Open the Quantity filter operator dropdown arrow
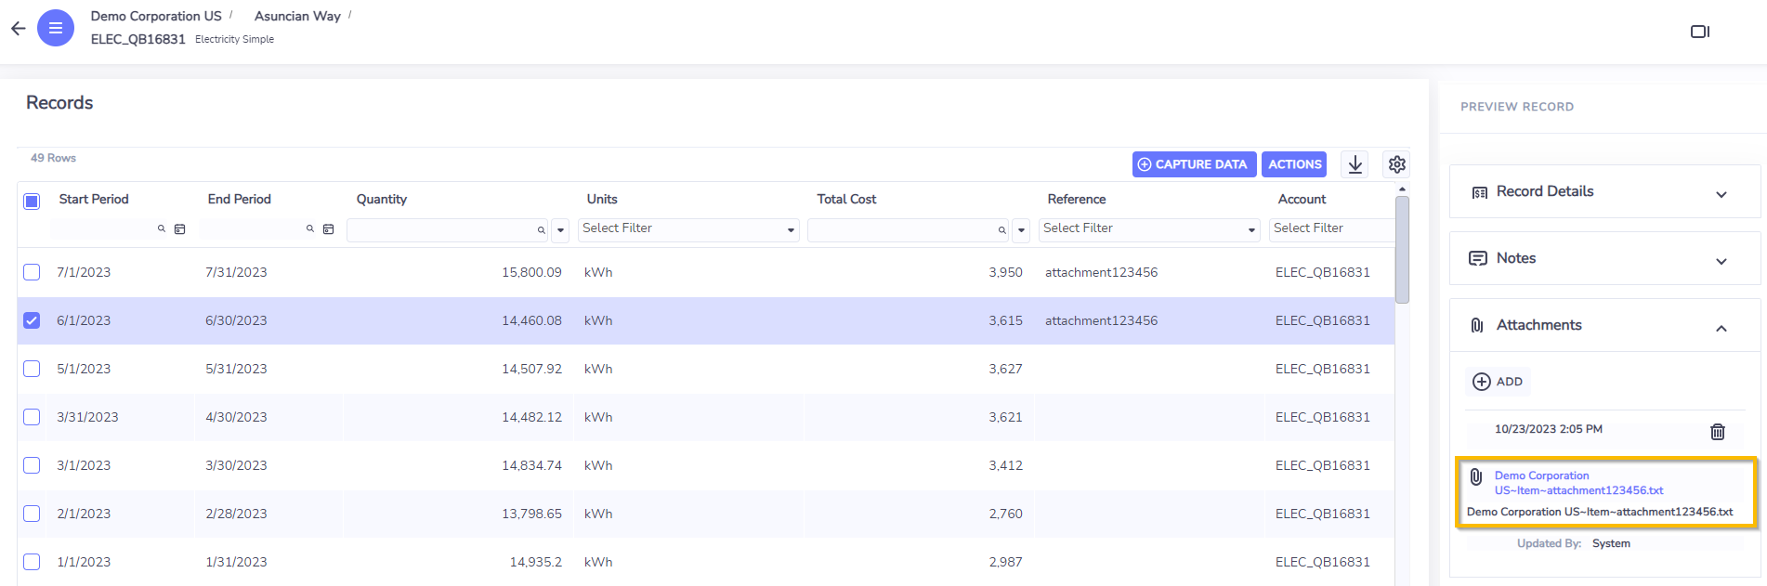 tap(560, 230)
